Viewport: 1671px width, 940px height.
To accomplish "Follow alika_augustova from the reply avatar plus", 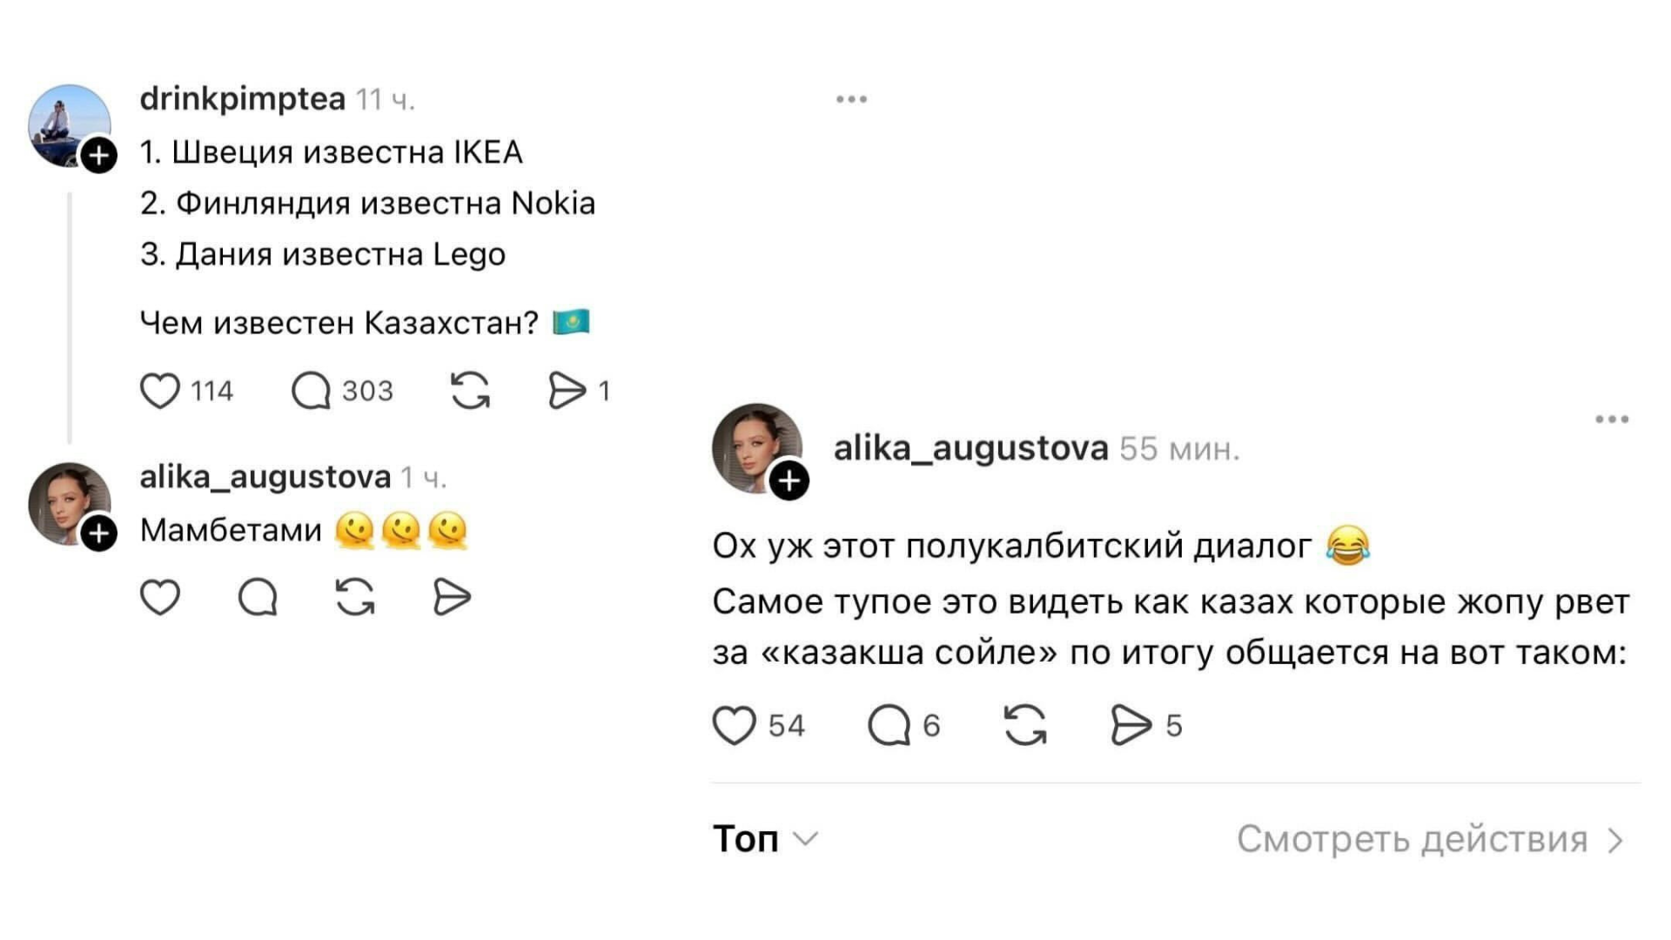I will point(99,534).
